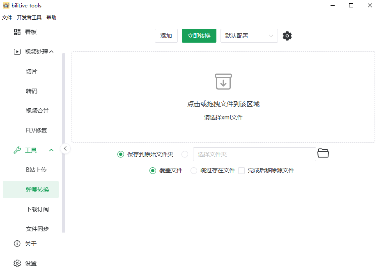
Task: Open the 默认配置 configuration dropdown
Action: coord(249,36)
